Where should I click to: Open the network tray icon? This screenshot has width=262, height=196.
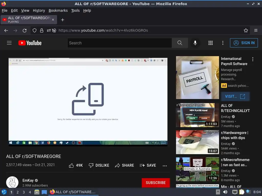(235, 192)
